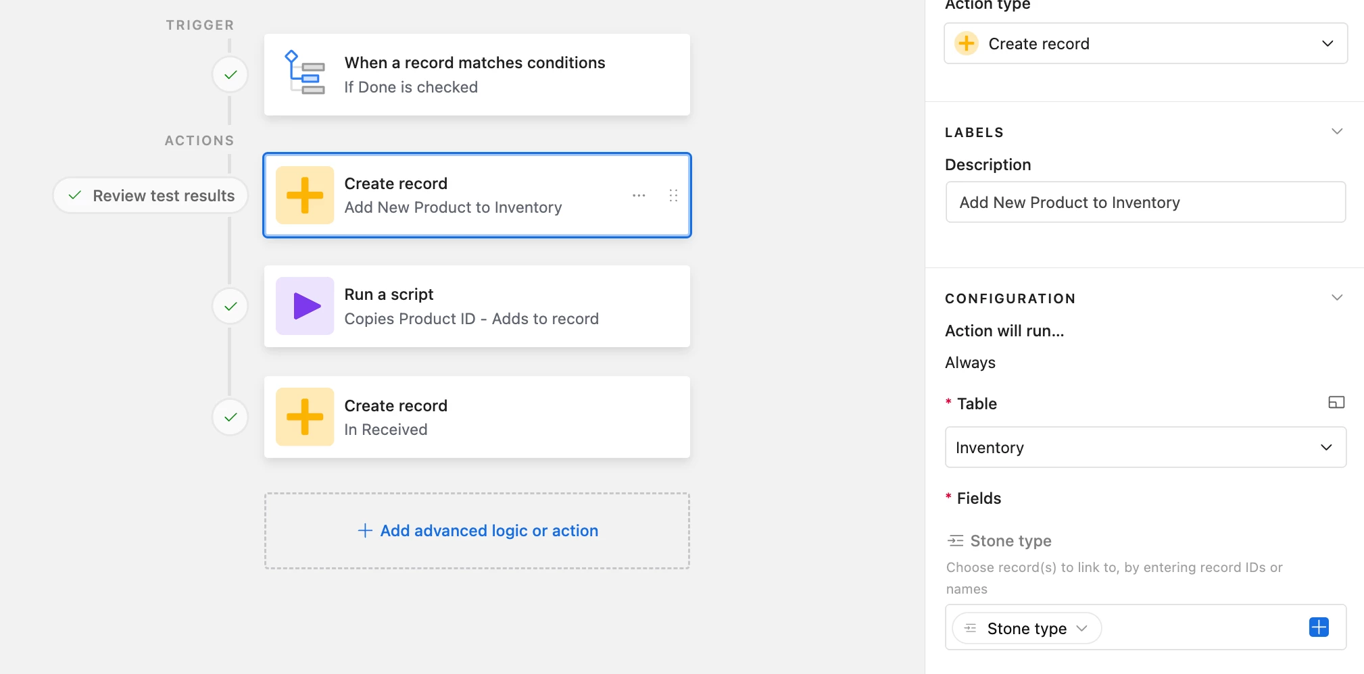1364x674 pixels.
Task: Open the Action type dropdown
Action: click(1145, 44)
